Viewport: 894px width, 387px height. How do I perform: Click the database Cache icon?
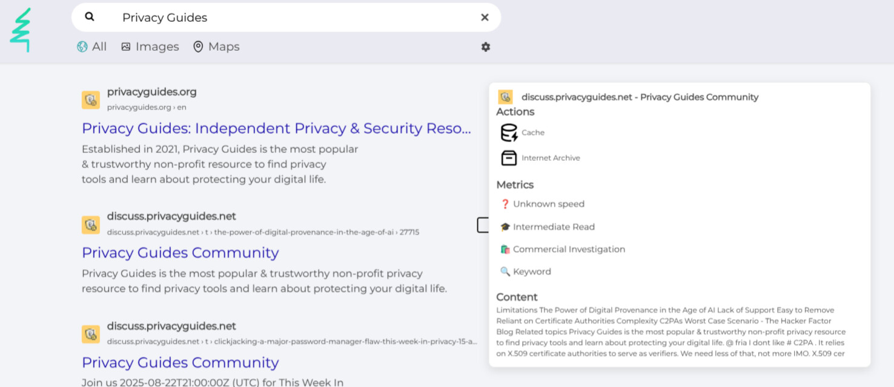(509, 132)
